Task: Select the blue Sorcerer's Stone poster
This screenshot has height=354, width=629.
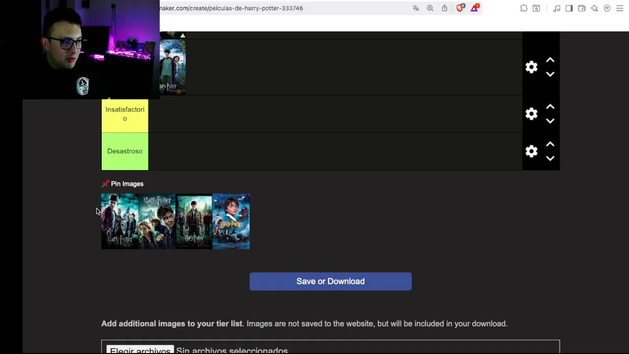Action: coord(231,221)
